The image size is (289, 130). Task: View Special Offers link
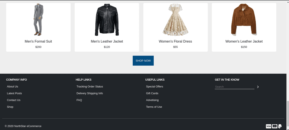coord(155,87)
